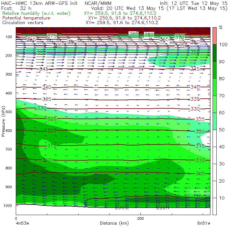
Task: Click the 'Fcst: 32 h' forecast text
Action: click(16, 8)
